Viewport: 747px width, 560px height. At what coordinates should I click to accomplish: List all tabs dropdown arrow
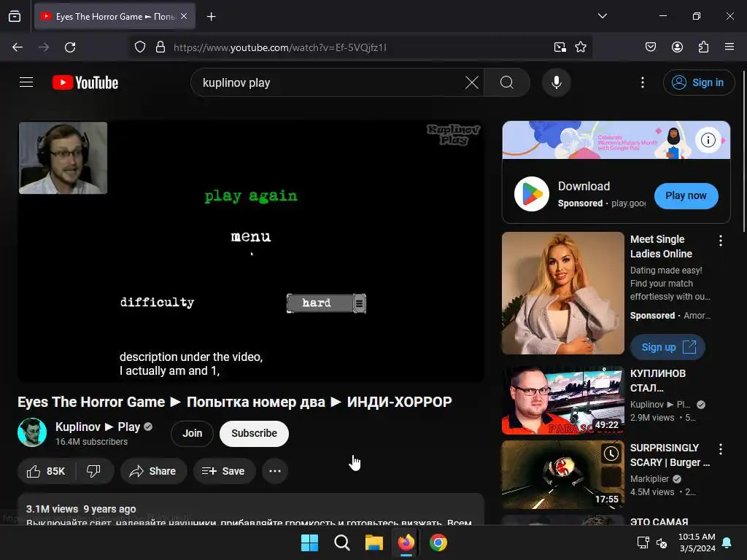[x=602, y=16]
